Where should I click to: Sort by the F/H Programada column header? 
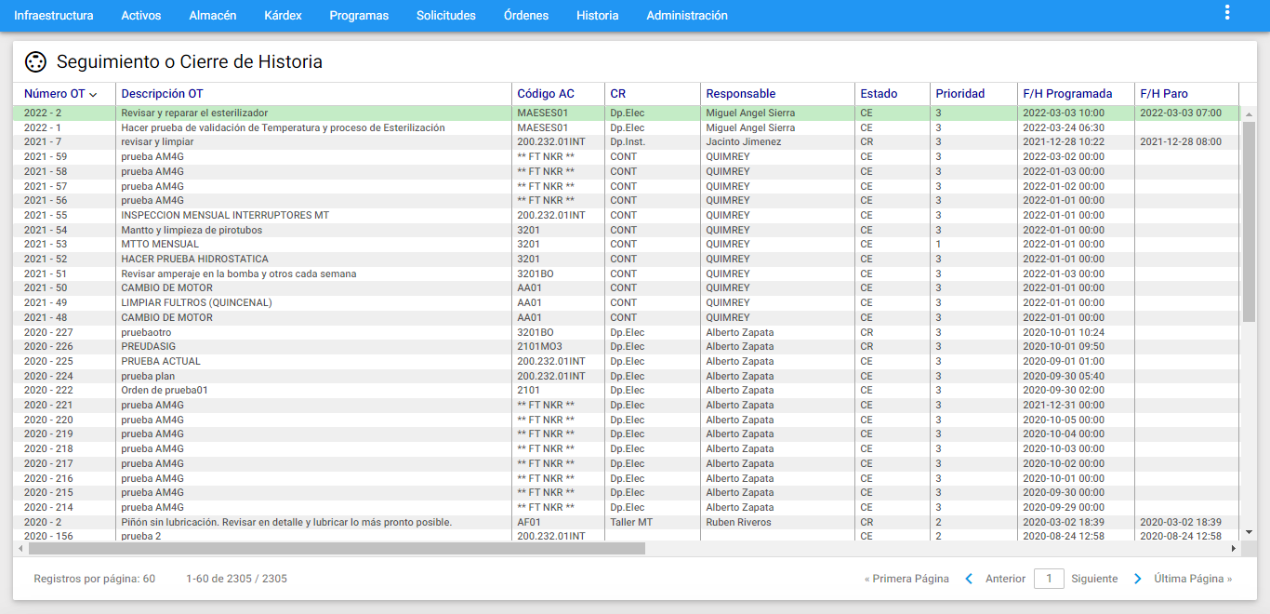tap(1067, 94)
